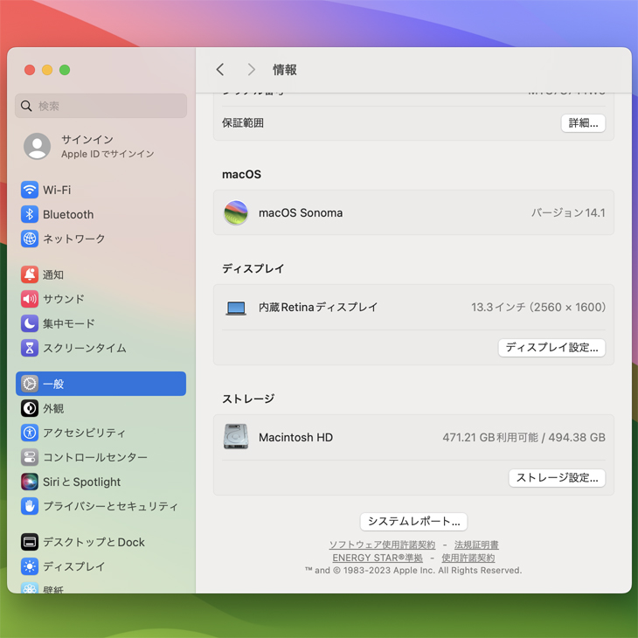Click the 内蔵Retinaディスプレイ laptop icon
Image resolution: width=638 pixels, height=638 pixels.
tap(236, 308)
